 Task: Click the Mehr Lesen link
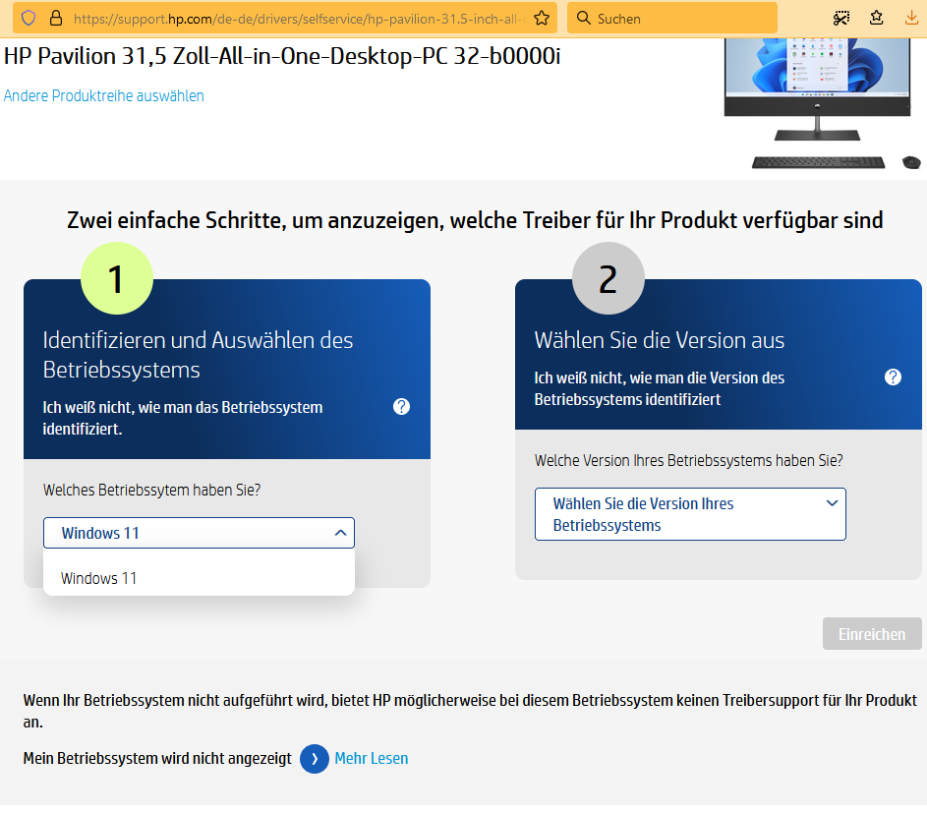(x=372, y=759)
